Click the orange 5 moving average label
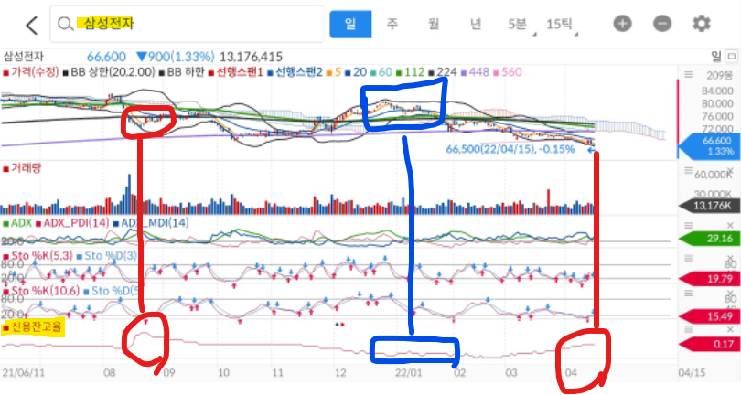Image resolution: width=741 pixels, height=395 pixels. 338,72
